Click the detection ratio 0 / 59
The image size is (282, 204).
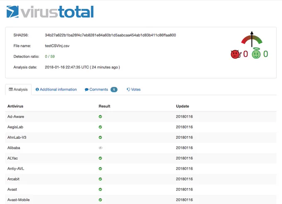pyautogui.click(x=50, y=57)
